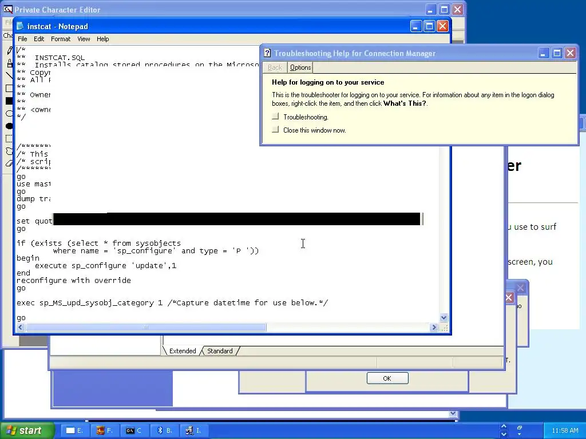Click the Notepad horizontal scrollbar thumb
The height and width of the screenshot is (439, 586).
(146, 328)
